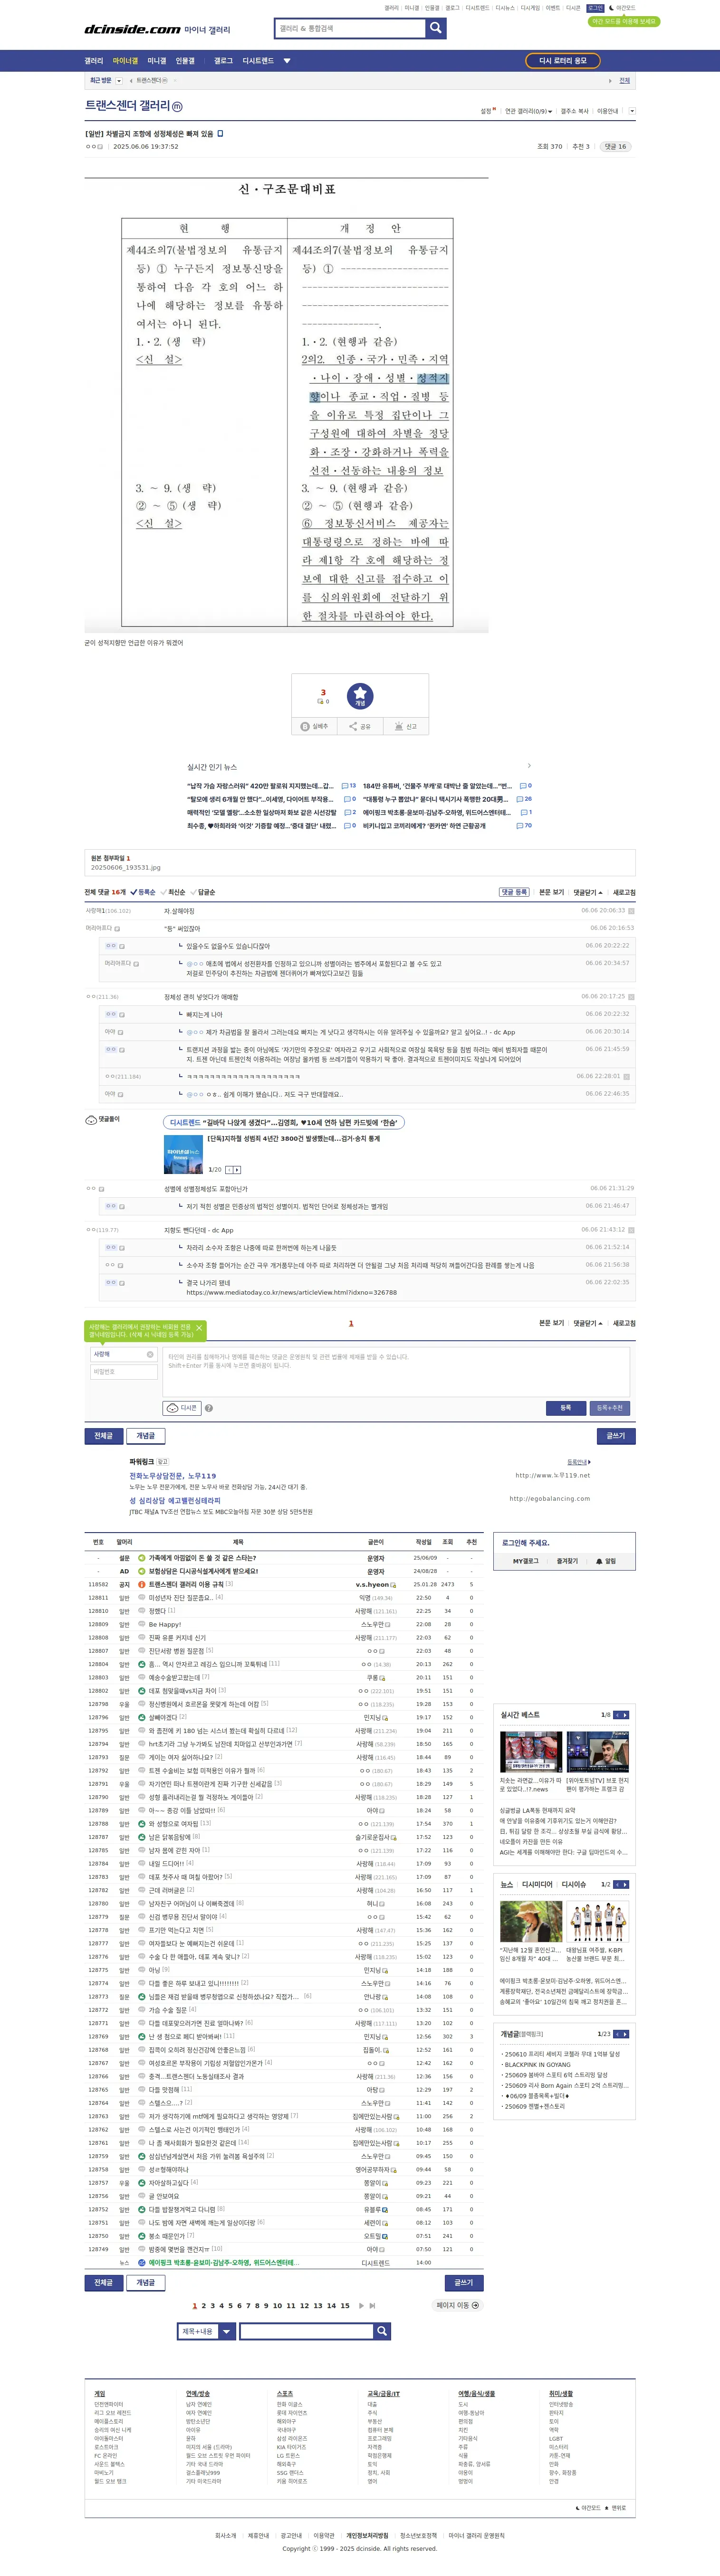This screenshot has width=720, height=2576.
Task: Click delete icon on 사랑해1 comment
Action: point(631,911)
